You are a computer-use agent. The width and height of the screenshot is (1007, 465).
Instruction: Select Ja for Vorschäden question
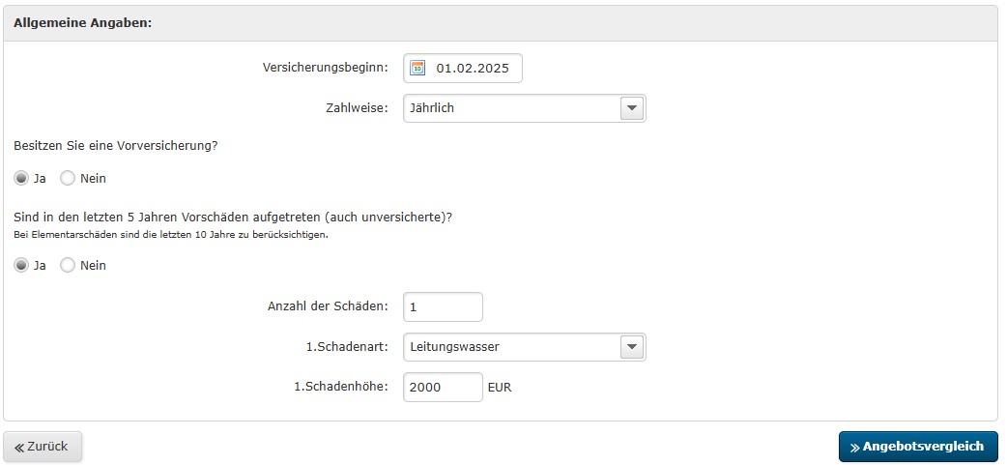21,265
